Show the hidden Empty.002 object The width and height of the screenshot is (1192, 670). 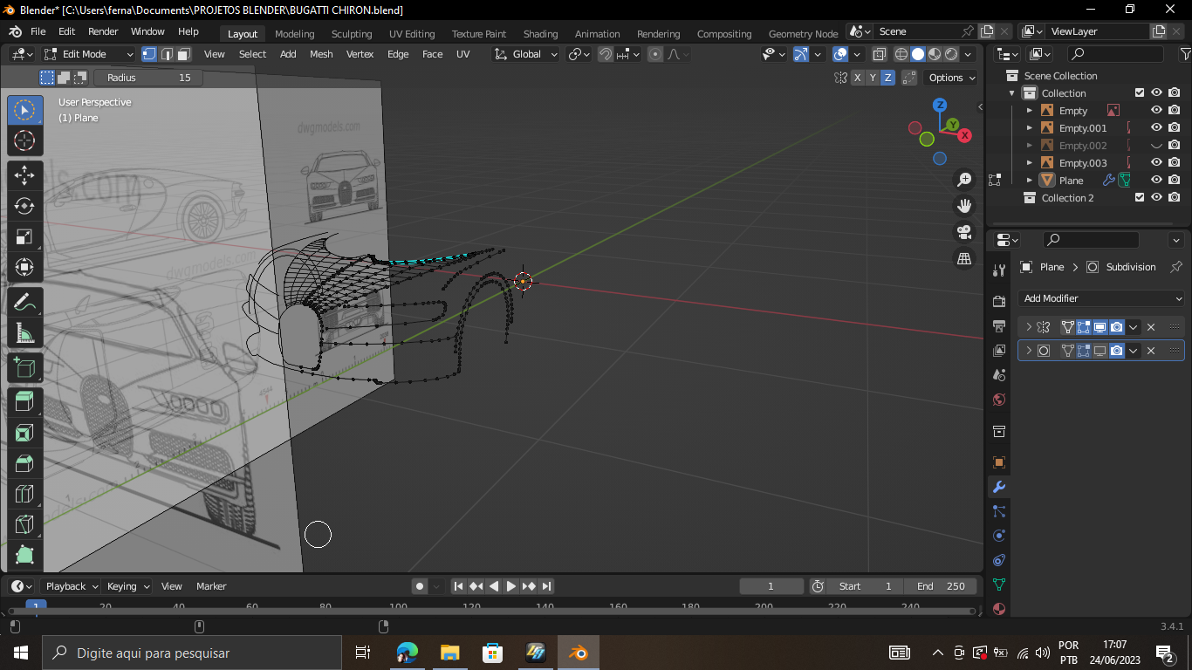pyautogui.click(x=1156, y=145)
